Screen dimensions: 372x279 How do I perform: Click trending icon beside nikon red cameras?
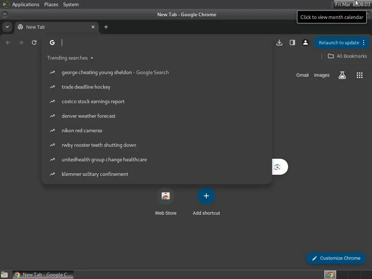tap(52, 130)
